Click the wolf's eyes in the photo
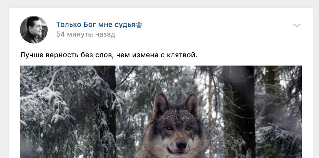Screen dimensions: 319x158 tap(178, 128)
